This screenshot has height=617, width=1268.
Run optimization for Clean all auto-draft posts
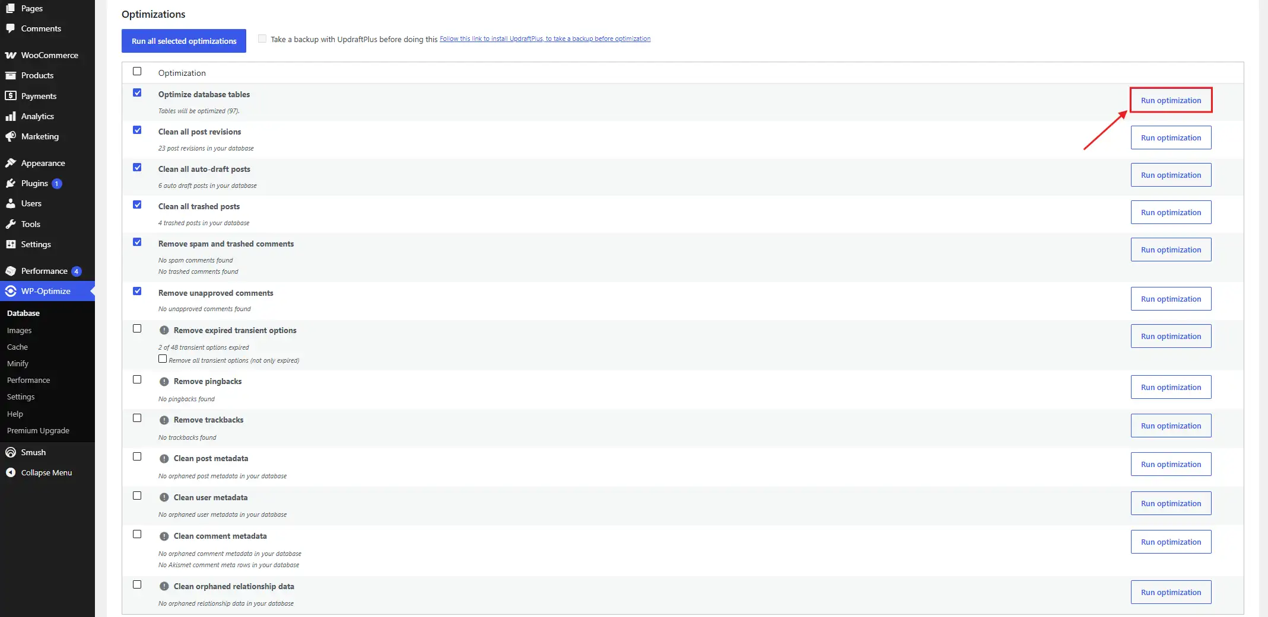tap(1171, 175)
